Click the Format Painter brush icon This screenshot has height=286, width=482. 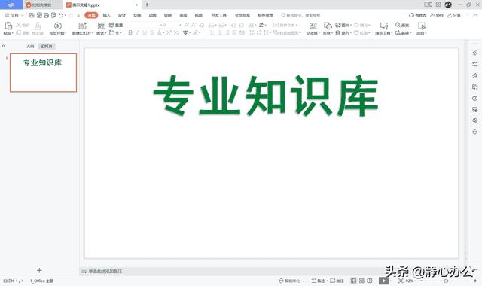[38, 26]
